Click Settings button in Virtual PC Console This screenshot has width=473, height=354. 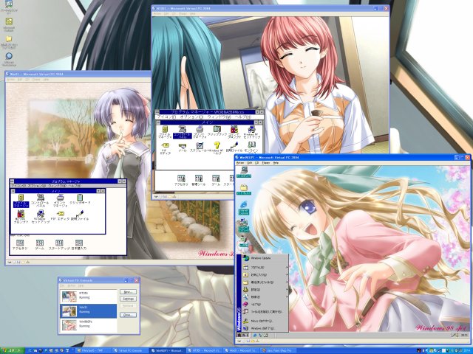click(128, 299)
